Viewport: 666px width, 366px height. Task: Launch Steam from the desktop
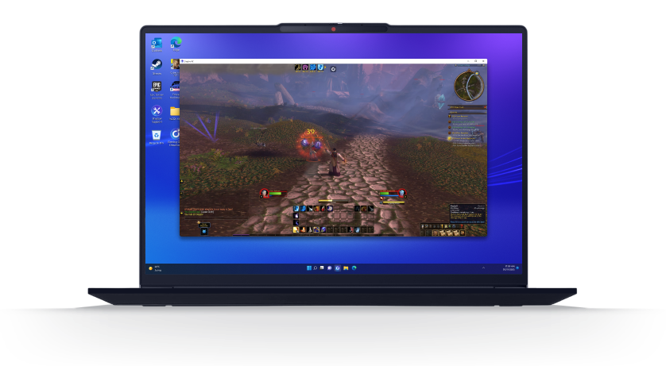[157, 65]
